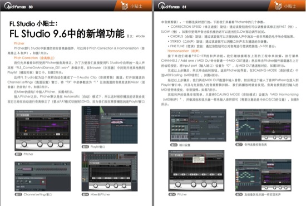Image resolution: width=306 pixels, height=206 pixels.
Task: Click the orange Pitch Correction (音高修正) heading
Action: [x=34, y=58]
